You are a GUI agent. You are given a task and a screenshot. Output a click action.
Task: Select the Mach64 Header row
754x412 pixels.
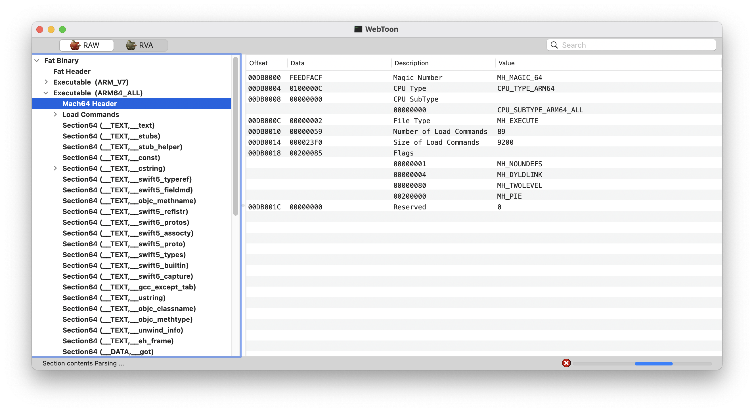[x=132, y=104]
